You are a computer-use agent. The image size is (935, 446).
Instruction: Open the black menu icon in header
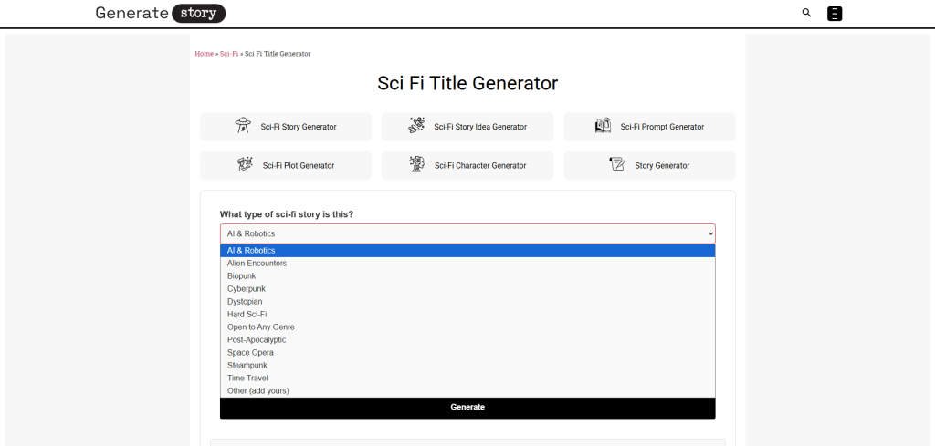[834, 14]
